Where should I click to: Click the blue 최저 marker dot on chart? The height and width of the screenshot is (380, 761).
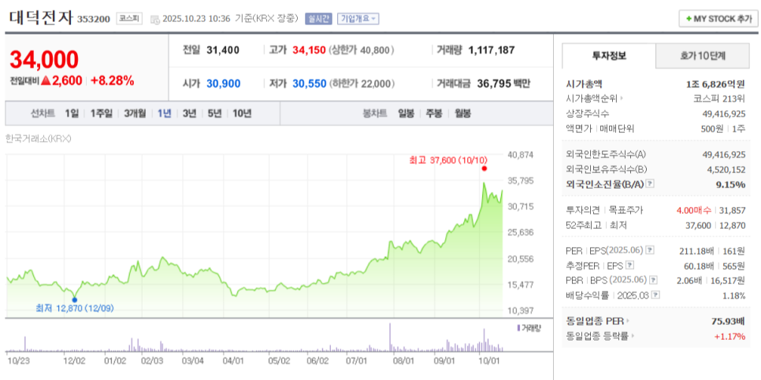(74, 300)
